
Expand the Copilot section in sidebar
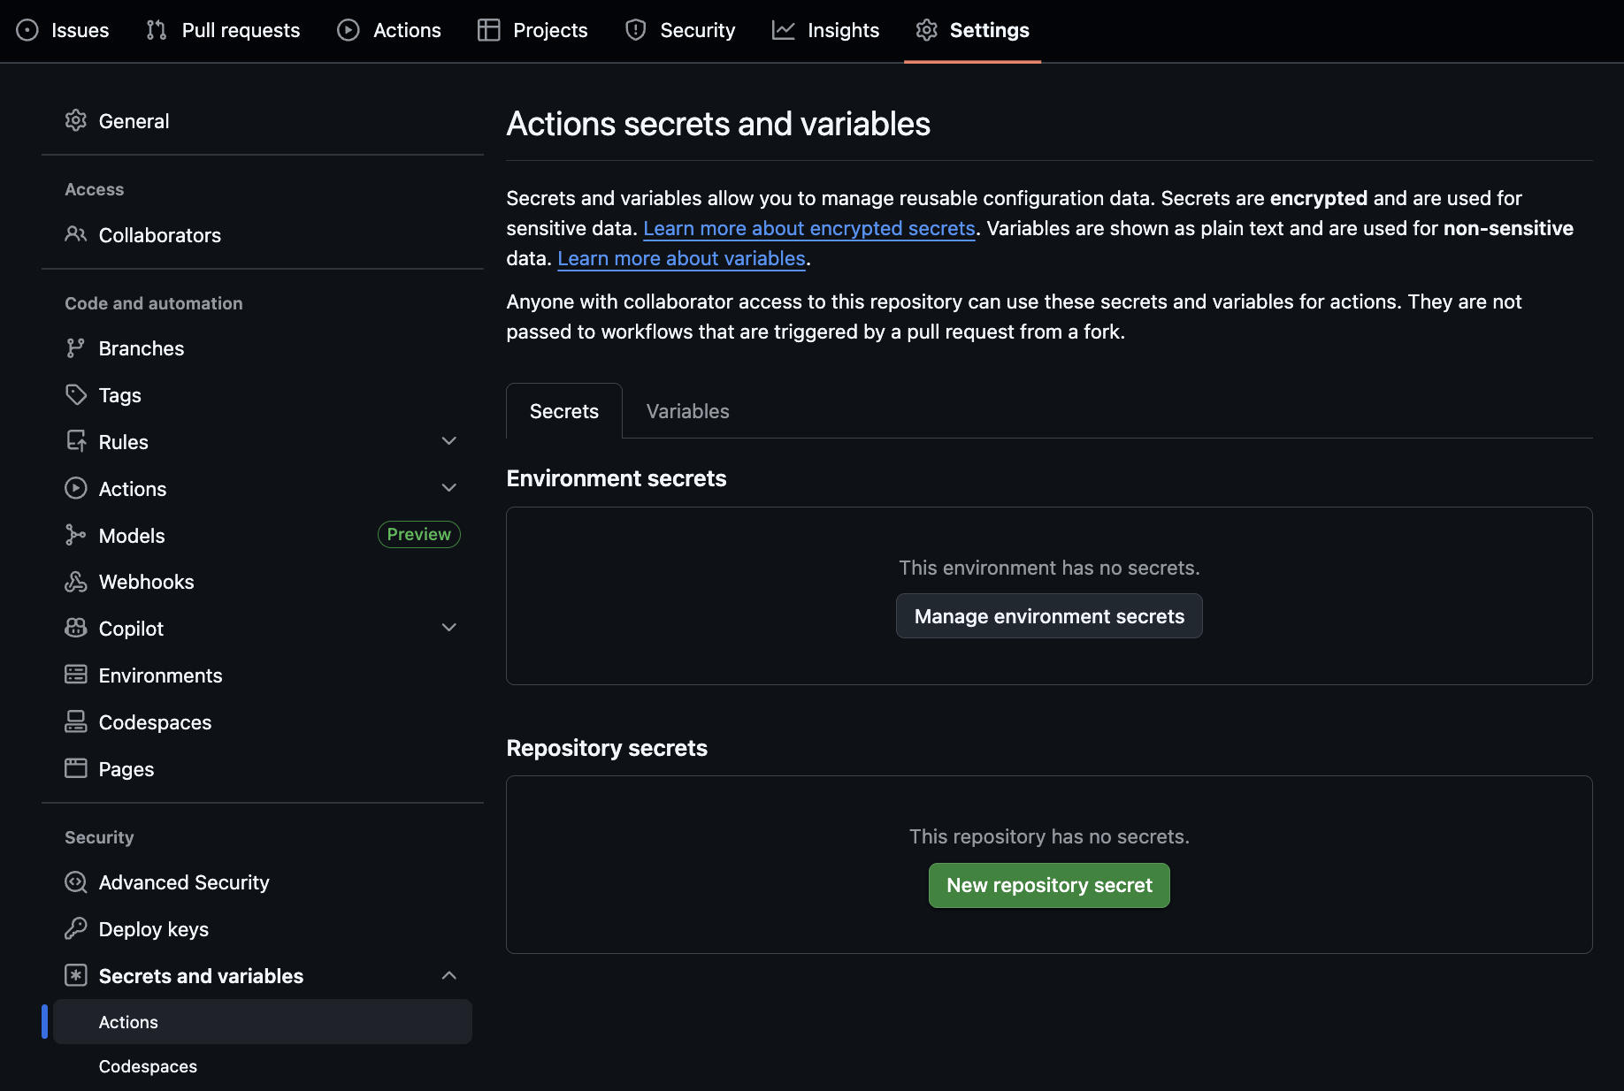pos(449,627)
